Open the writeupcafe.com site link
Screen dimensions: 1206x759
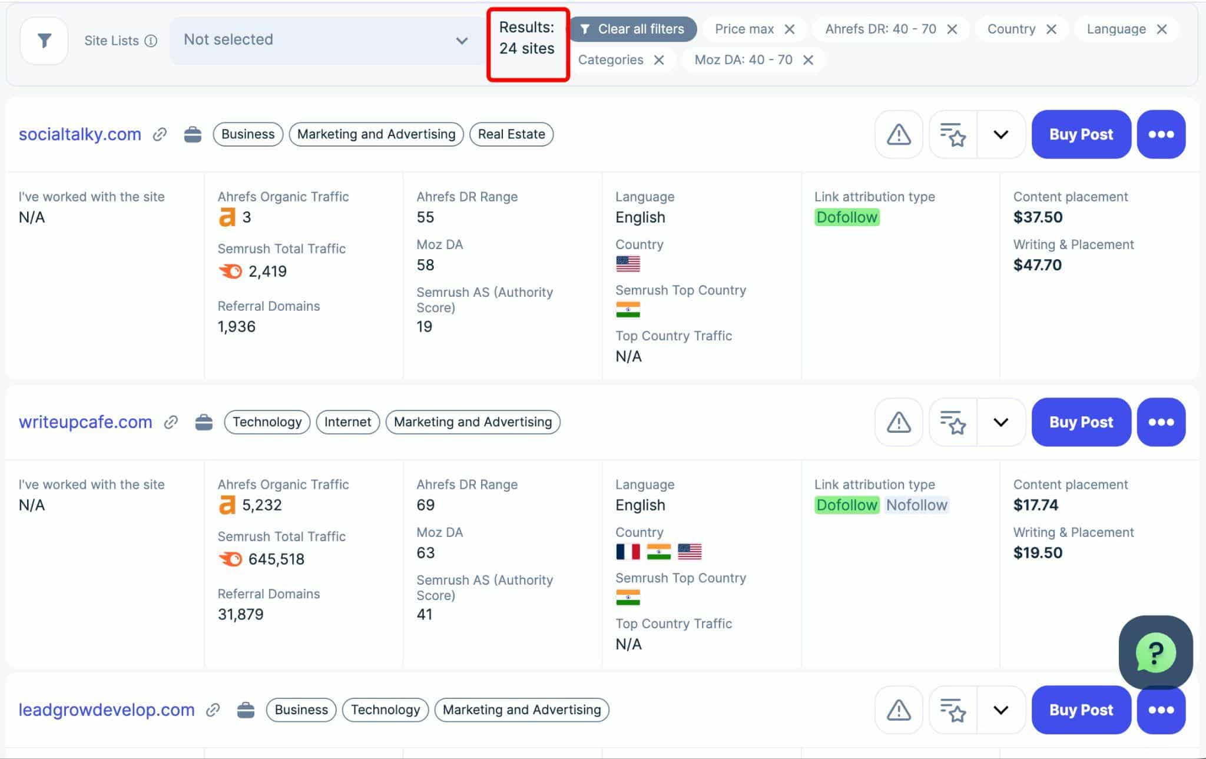click(x=85, y=422)
